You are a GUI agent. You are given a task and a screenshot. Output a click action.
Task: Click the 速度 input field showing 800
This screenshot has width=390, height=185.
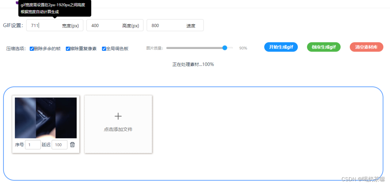click(175, 25)
